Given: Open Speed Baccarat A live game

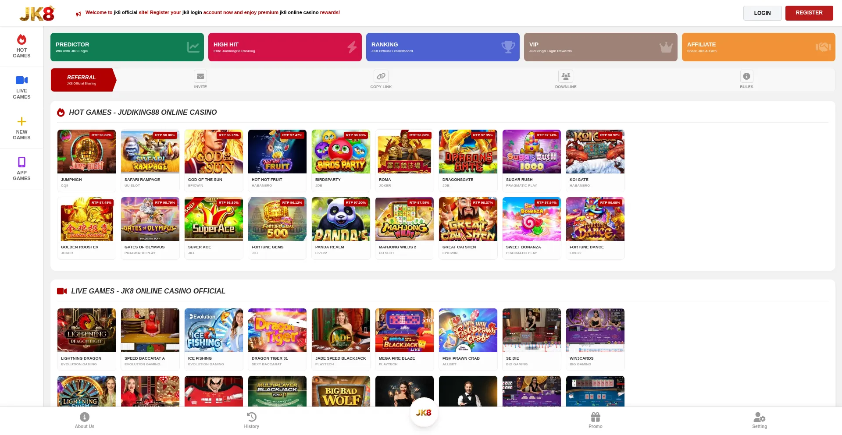Looking at the screenshot, I should [x=150, y=330].
